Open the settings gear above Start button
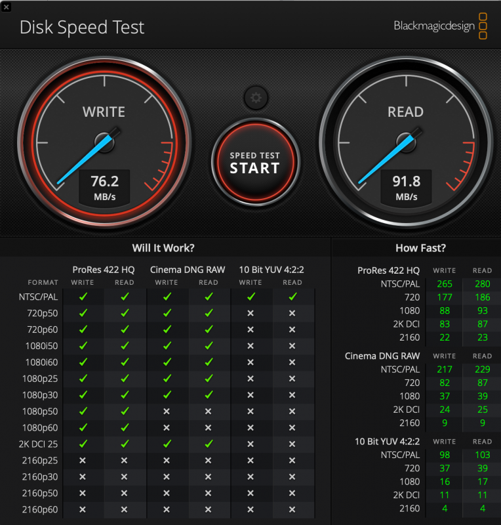This screenshot has width=501, height=525. click(x=256, y=98)
